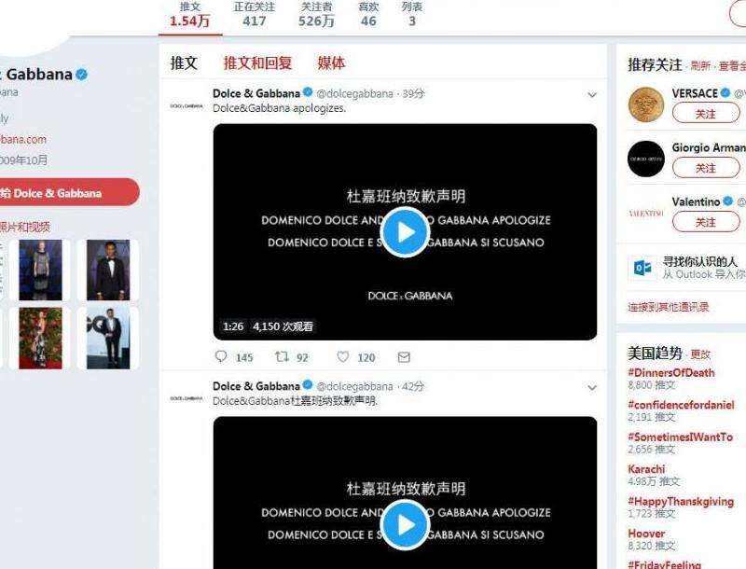746x569 pixels.
Task: Select the 推文 timeline tab
Action: point(184,62)
